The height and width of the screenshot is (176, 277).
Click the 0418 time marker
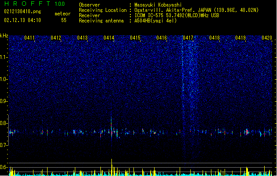pos(214,38)
